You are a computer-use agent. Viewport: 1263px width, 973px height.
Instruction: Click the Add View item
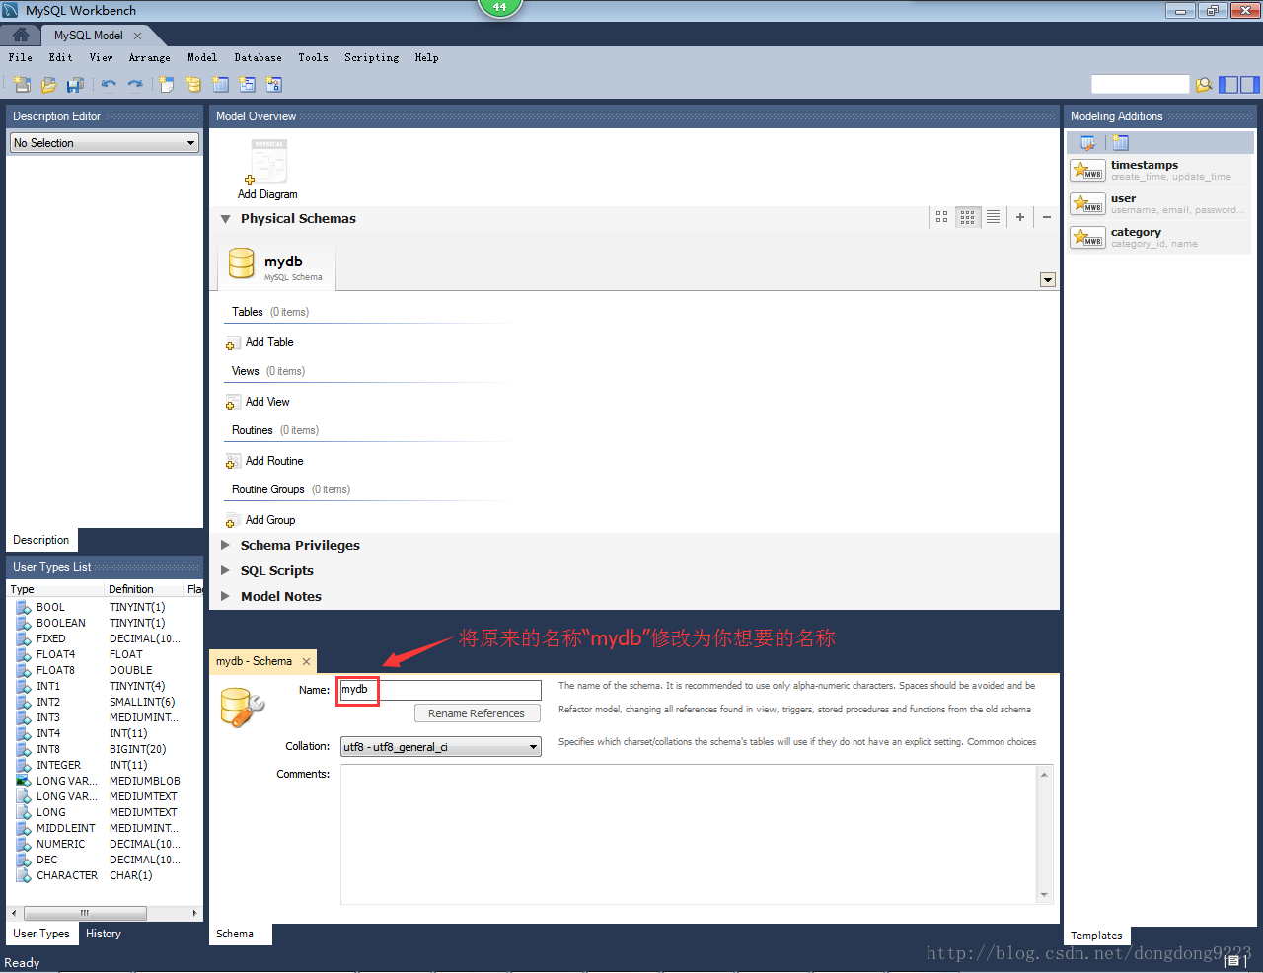[259, 402]
